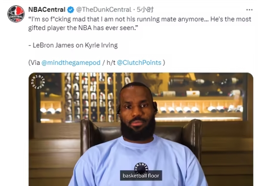Screen dimensions: 261x186
Task: Play the LeBron James video
Action: (x=141, y=129)
